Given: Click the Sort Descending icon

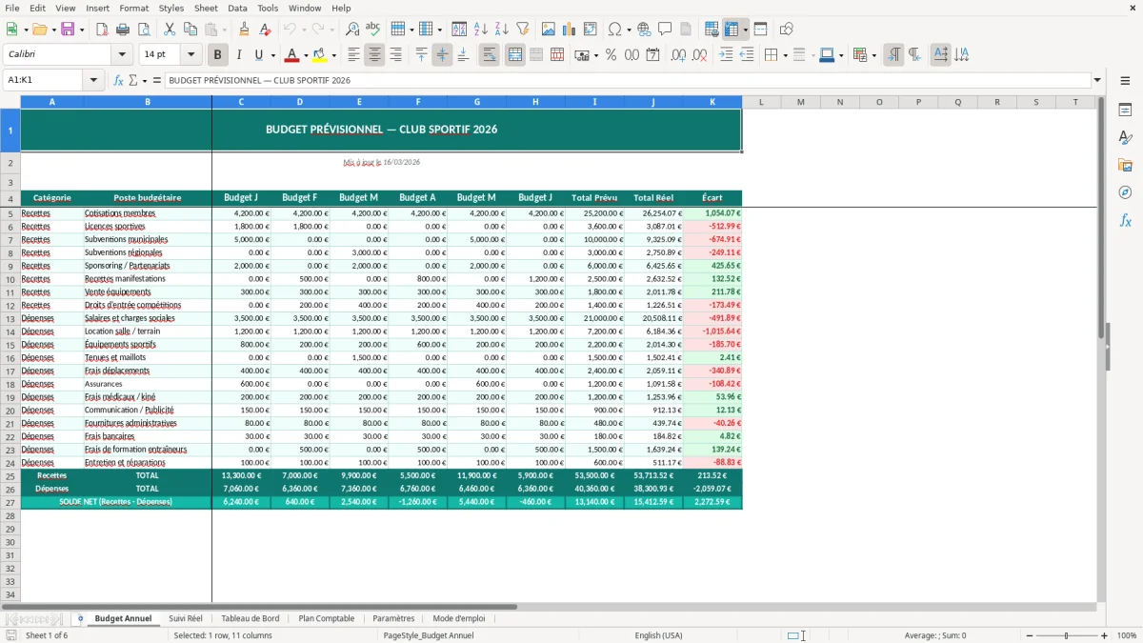Looking at the screenshot, I should point(502,30).
